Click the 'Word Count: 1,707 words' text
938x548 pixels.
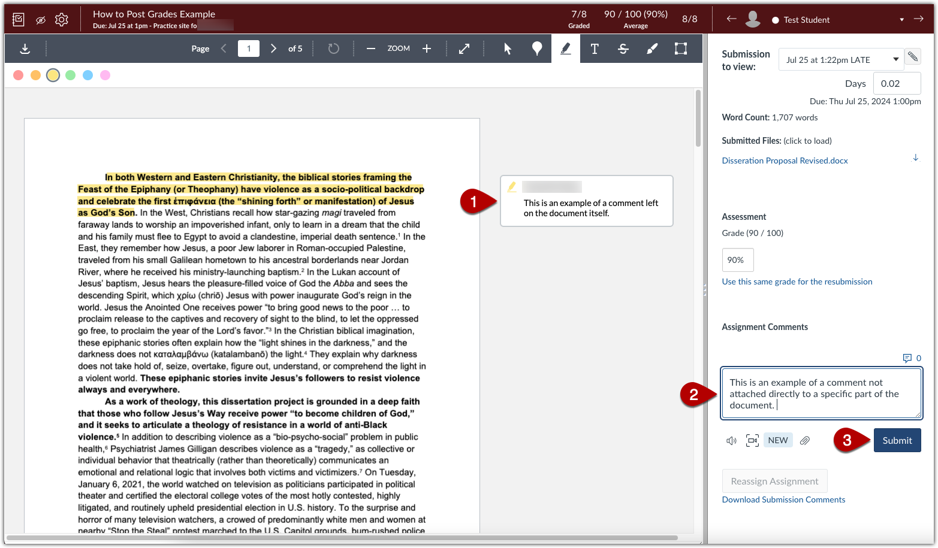770,117
